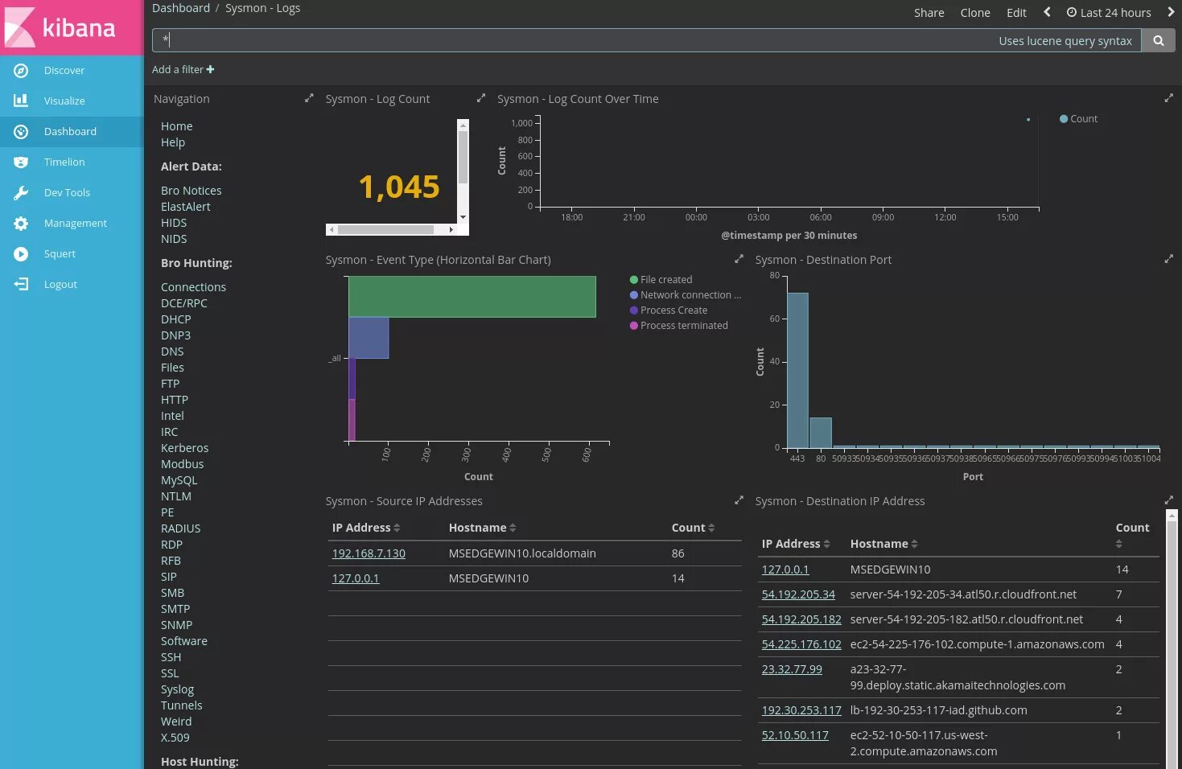Open the Bro Notices link

191,191
